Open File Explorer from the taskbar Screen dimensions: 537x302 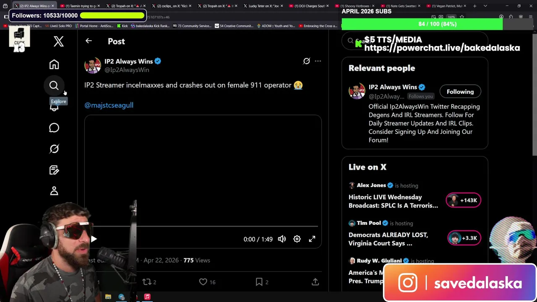click(x=108, y=297)
